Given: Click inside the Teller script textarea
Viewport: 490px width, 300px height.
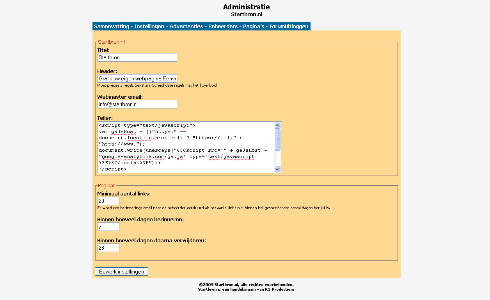Looking at the screenshot, I should pyautogui.click(x=186, y=147).
